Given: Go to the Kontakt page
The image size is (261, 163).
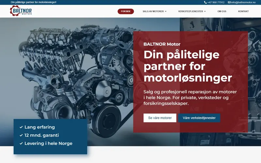Looking at the screenshot, I should tap(243, 11).
